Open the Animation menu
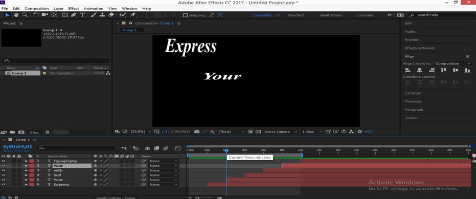This screenshot has width=476, height=199. click(x=94, y=9)
